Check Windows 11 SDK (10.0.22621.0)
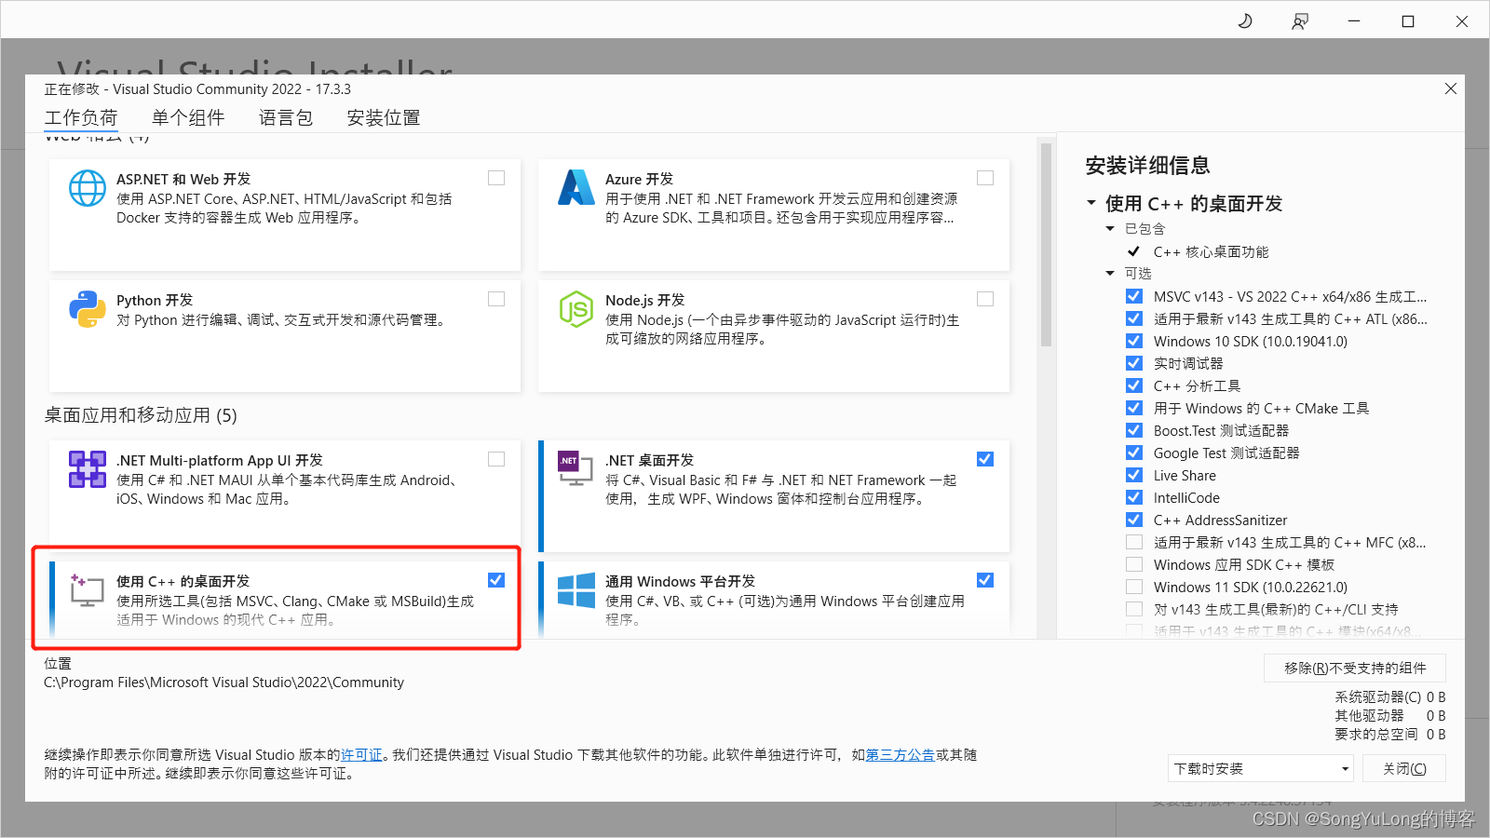The image size is (1490, 838). tap(1134, 587)
